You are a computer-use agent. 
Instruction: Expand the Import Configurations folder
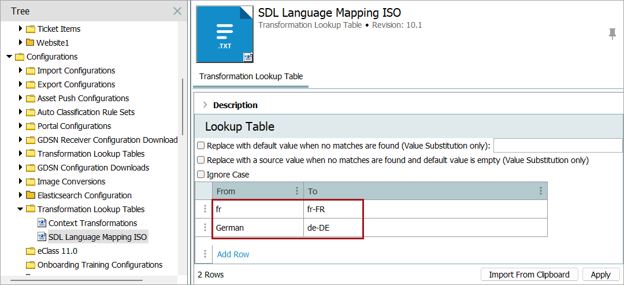[21, 71]
